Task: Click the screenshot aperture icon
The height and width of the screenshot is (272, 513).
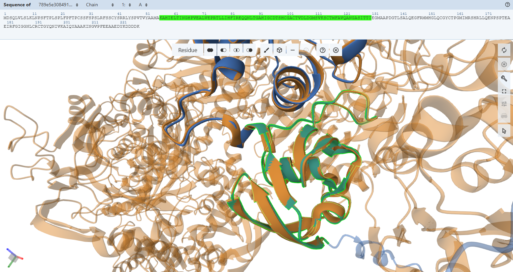Action: [504, 64]
